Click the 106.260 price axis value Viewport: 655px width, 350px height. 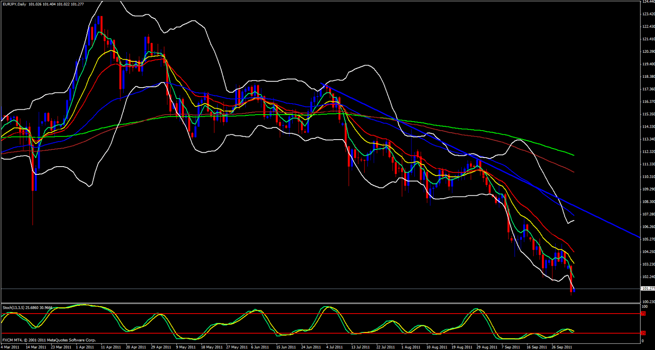648,227
